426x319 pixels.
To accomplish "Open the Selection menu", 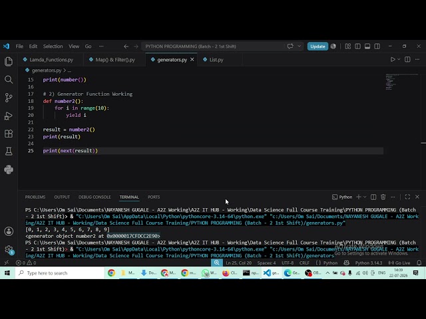I will coord(53,47).
